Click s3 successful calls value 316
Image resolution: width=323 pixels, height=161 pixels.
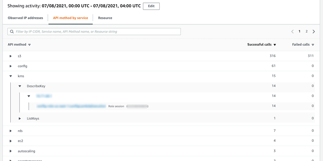(273, 56)
